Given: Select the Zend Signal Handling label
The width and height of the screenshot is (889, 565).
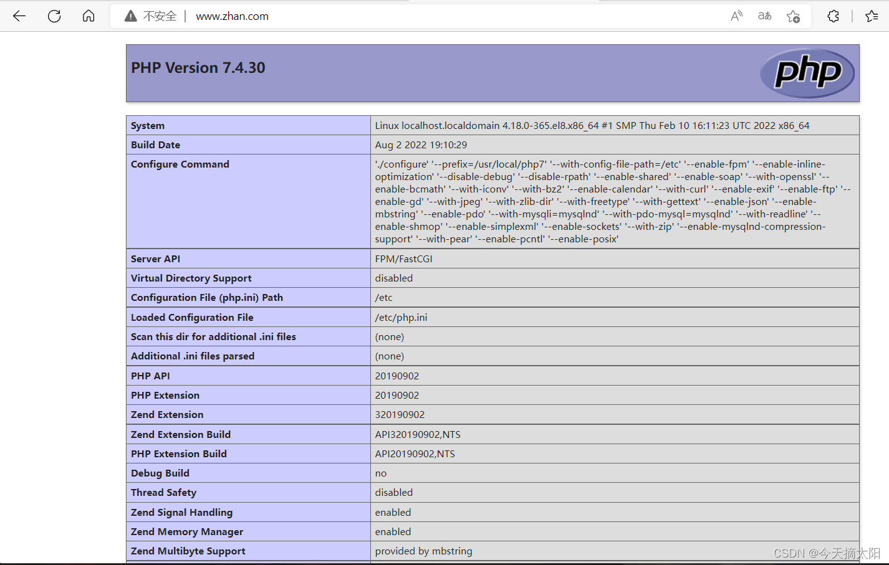Looking at the screenshot, I should click(181, 512).
